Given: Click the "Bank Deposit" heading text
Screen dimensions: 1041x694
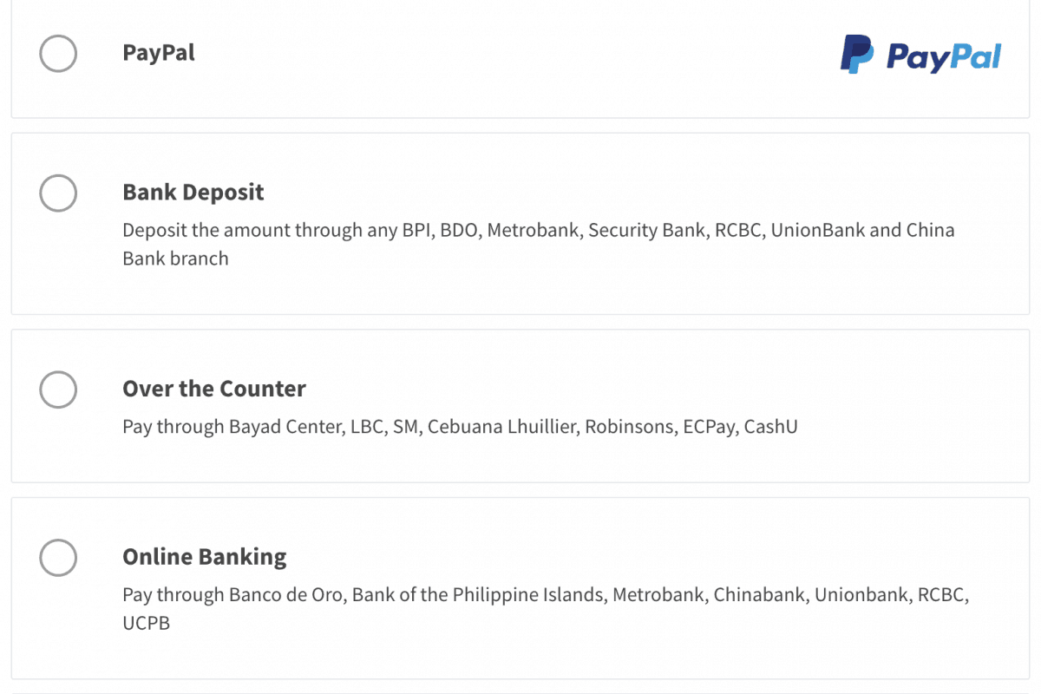Looking at the screenshot, I should click(x=193, y=192).
